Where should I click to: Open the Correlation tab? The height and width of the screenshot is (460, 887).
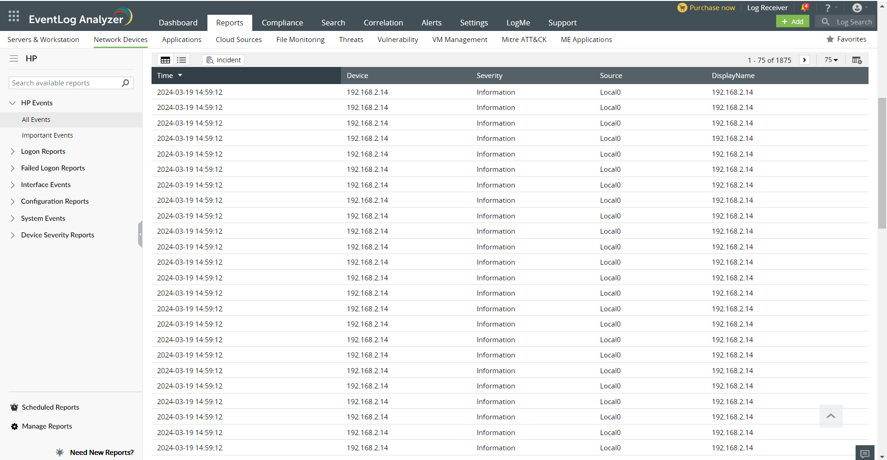click(383, 23)
